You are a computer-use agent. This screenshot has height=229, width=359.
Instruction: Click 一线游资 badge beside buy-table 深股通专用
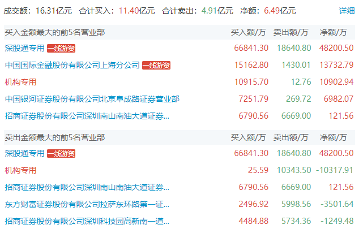[61, 49]
